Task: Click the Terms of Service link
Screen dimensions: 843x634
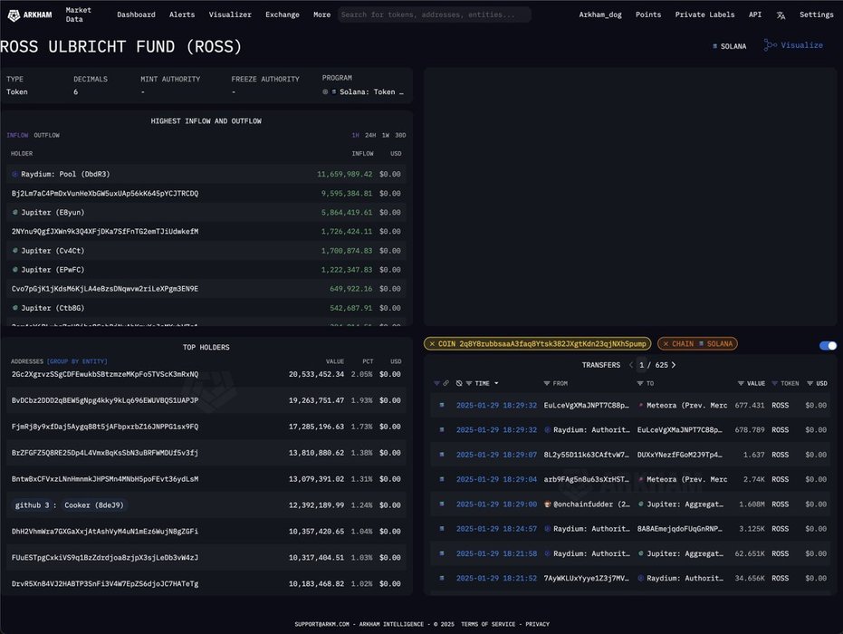Action: tap(492, 624)
